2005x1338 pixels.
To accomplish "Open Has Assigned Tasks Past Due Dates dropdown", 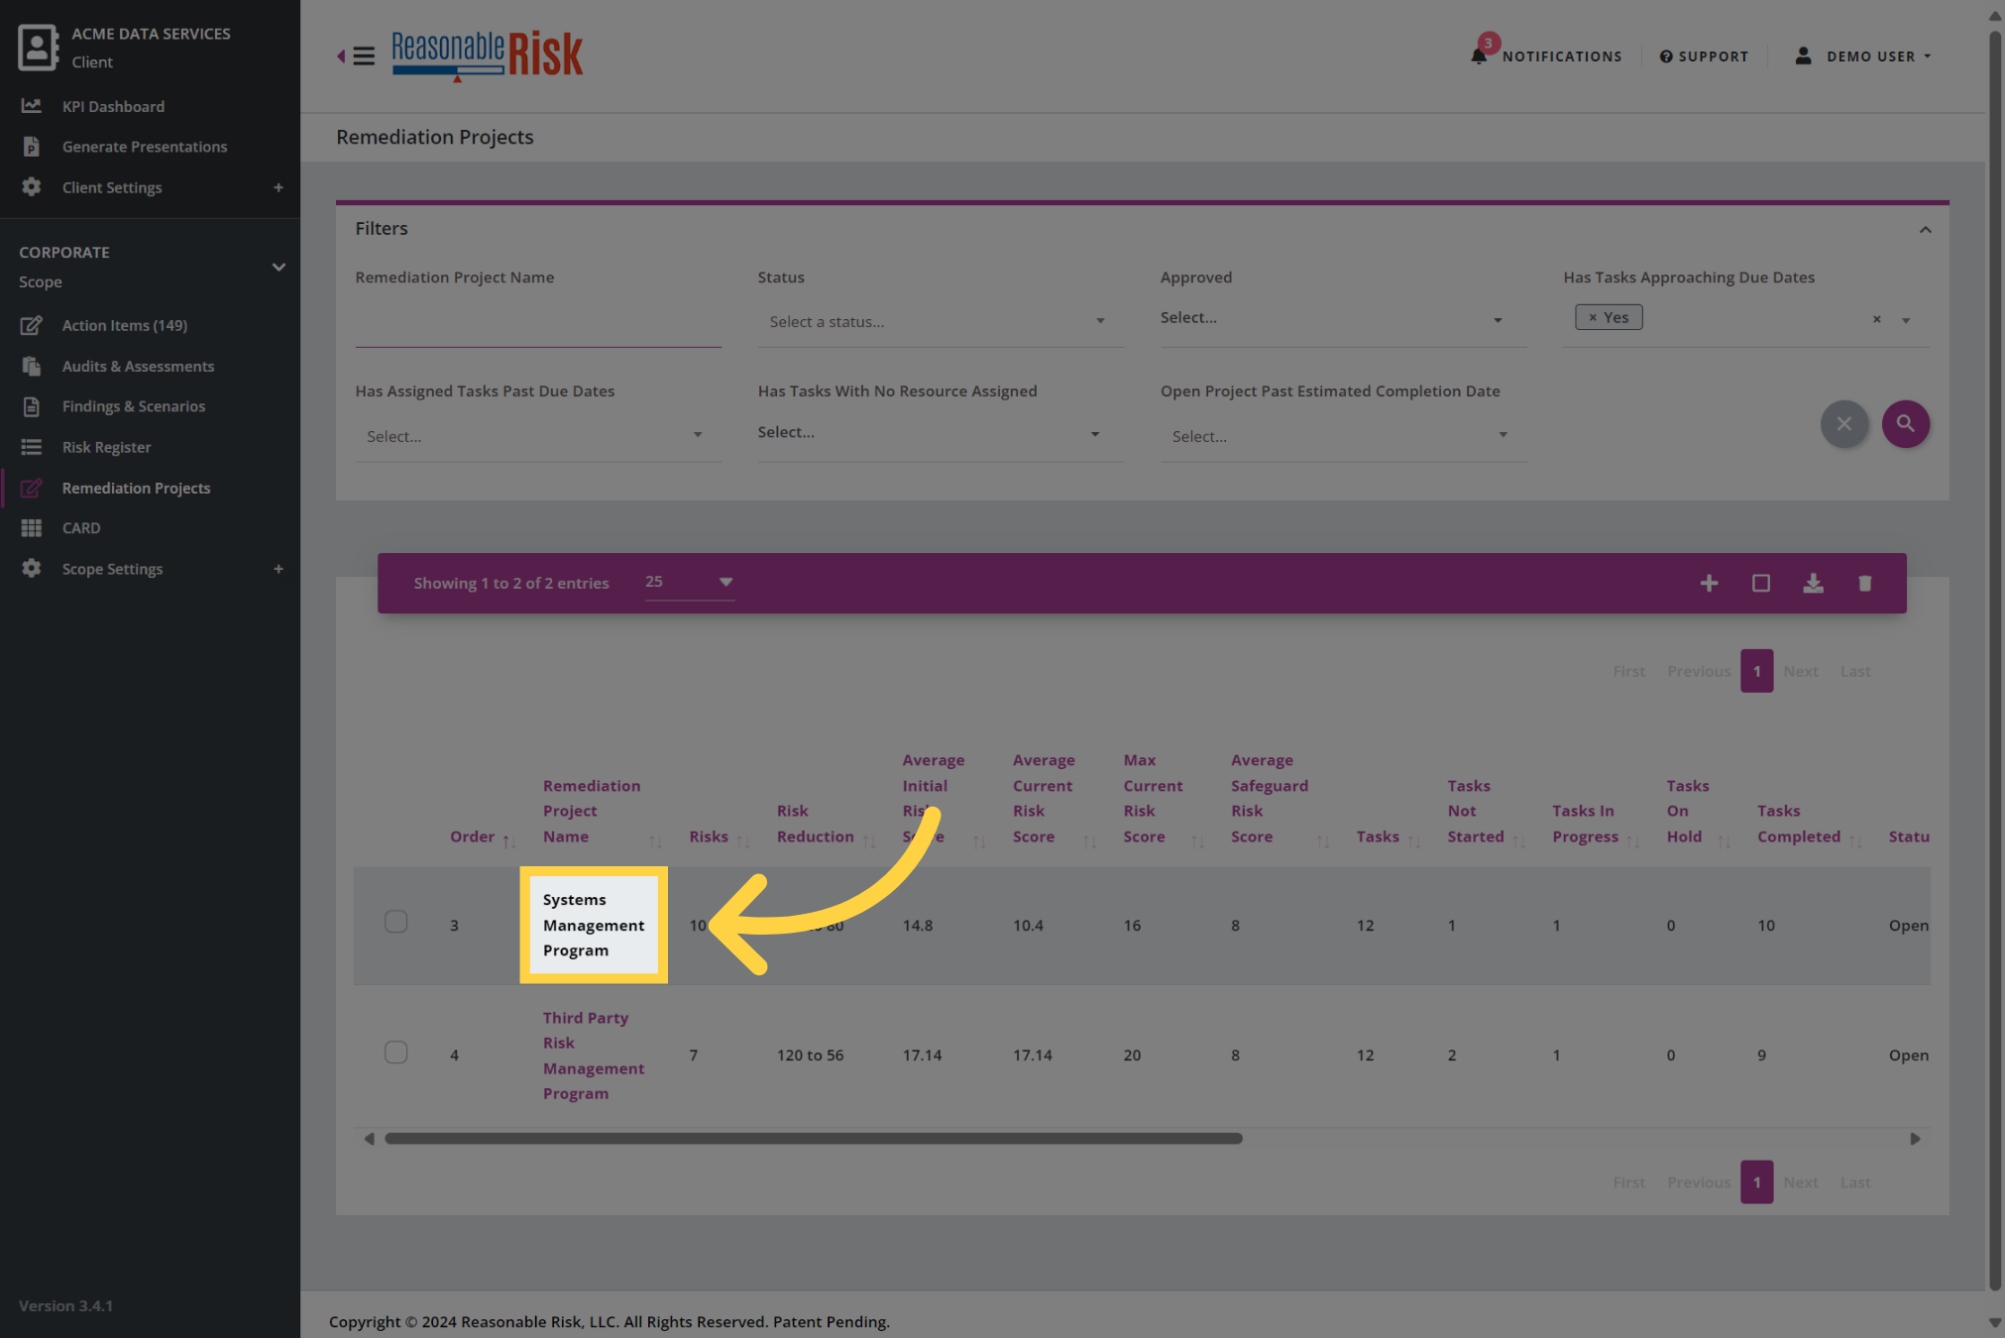I will [538, 436].
